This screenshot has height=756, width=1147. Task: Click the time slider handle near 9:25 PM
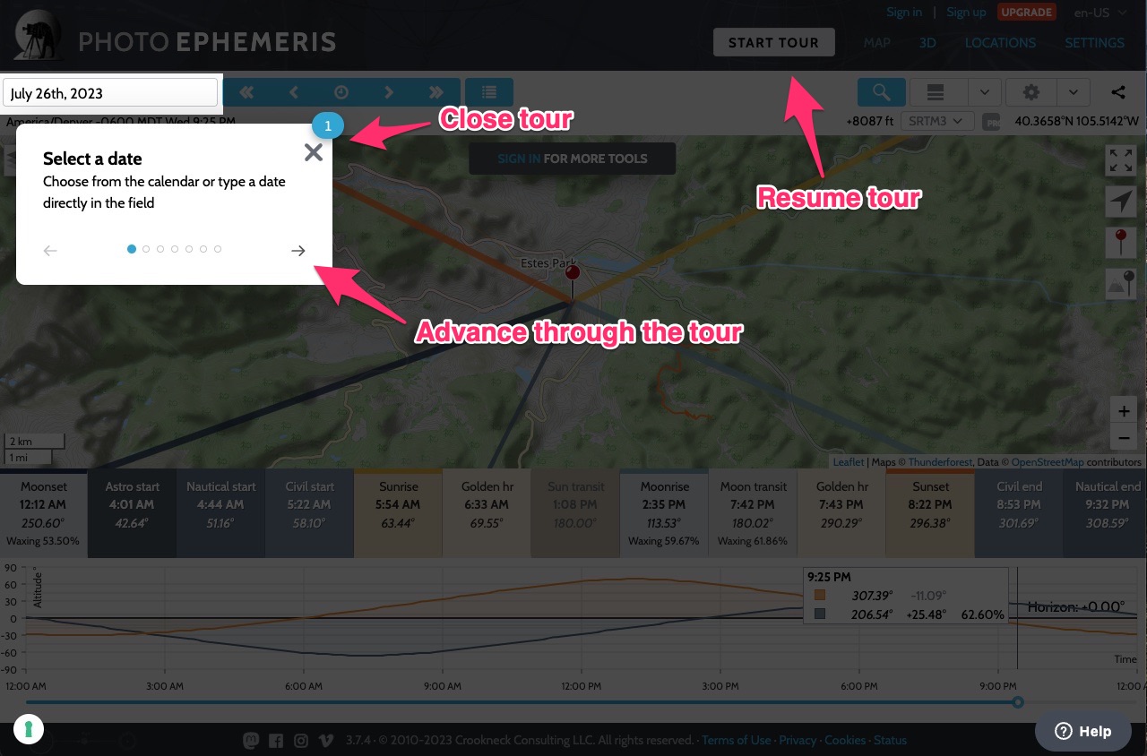click(1018, 702)
